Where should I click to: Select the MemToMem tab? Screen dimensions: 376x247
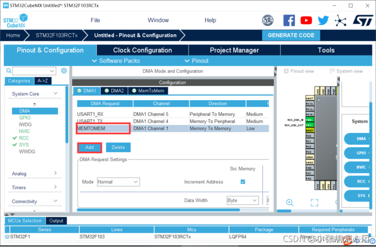point(148,91)
